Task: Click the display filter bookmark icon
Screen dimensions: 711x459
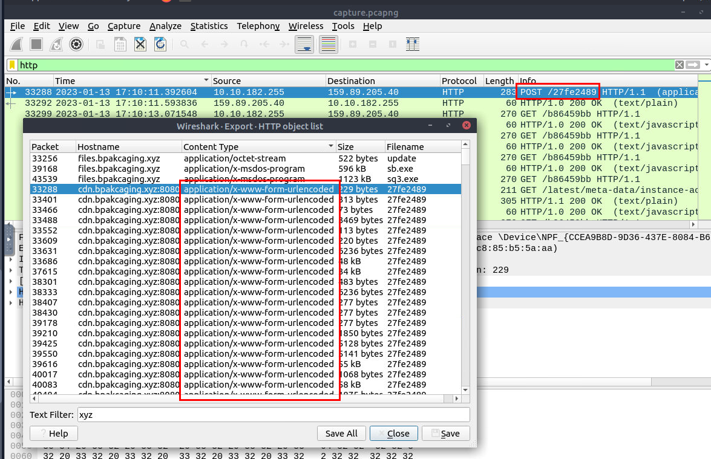Action: point(12,65)
